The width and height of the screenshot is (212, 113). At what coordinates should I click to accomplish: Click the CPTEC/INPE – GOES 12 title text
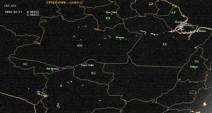point(64,3)
